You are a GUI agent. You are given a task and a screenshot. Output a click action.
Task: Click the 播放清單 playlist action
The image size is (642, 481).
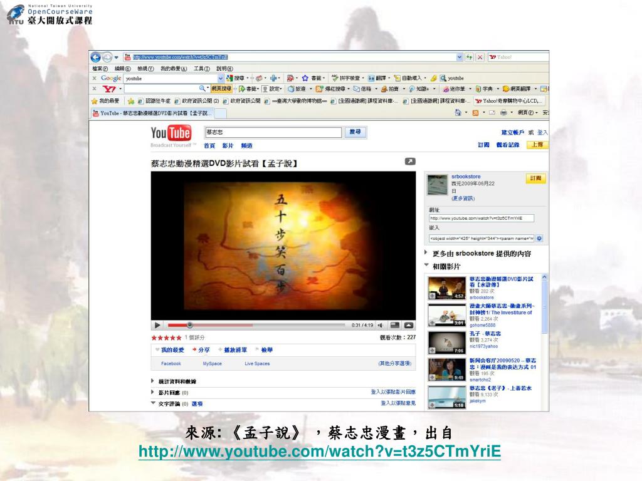(233, 350)
